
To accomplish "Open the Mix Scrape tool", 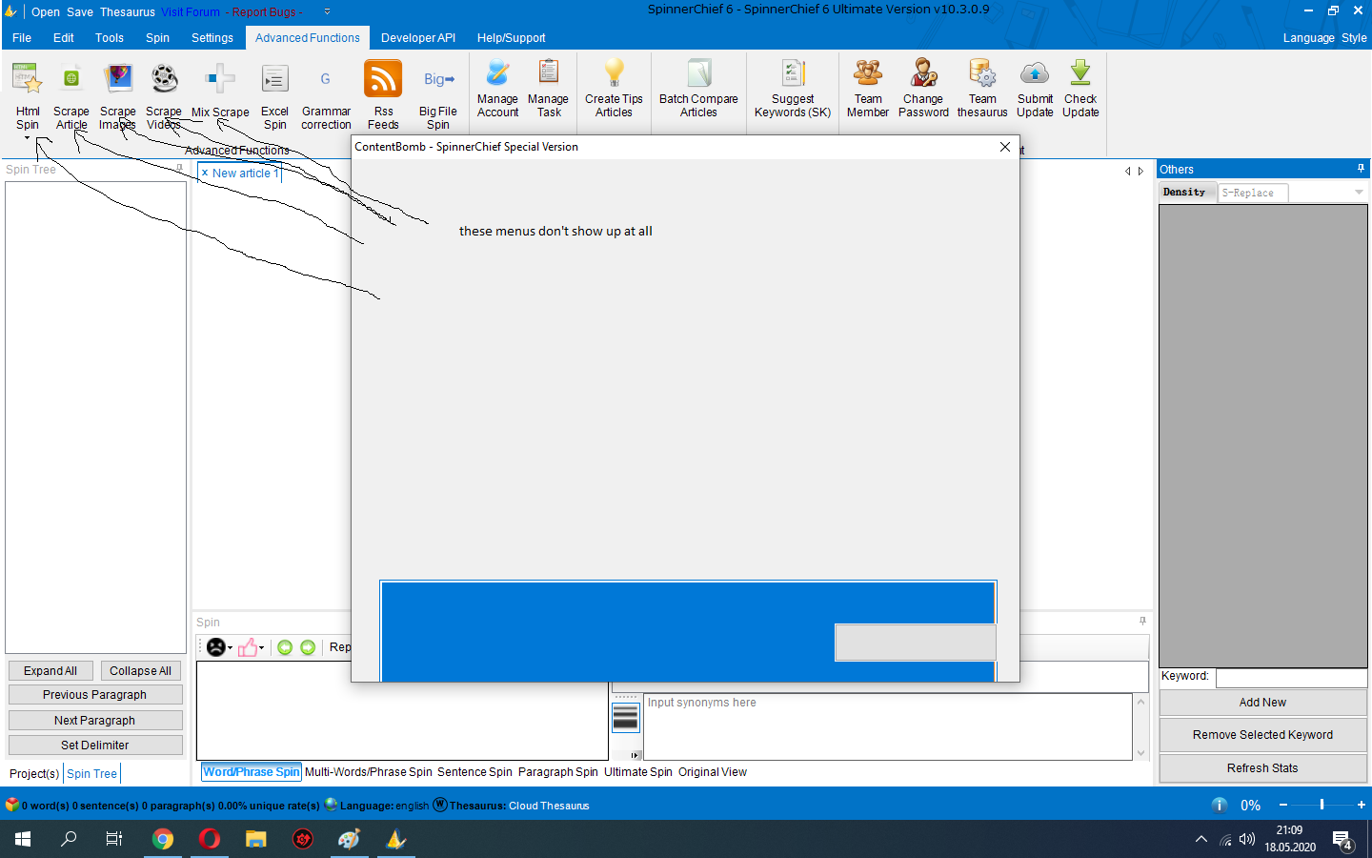I will point(220,93).
